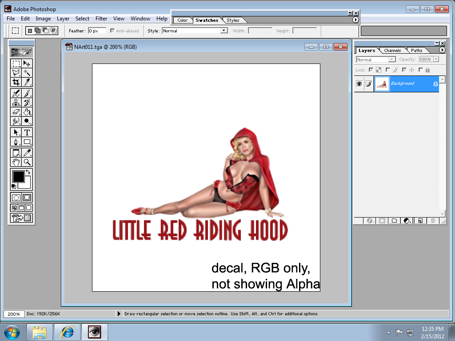Select the Paintbrush tool
Image resolution: width=455 pixels, height=341 pixels.
click(x=27, y=93)
